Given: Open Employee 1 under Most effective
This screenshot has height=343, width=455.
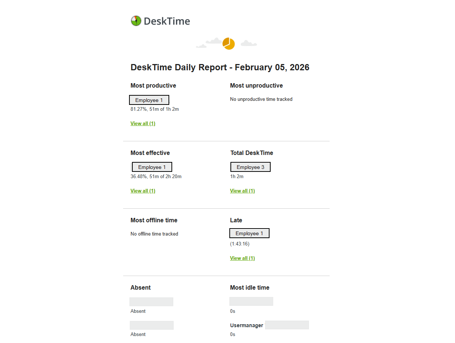Looking at the screenshot, I should click(152, 167).
